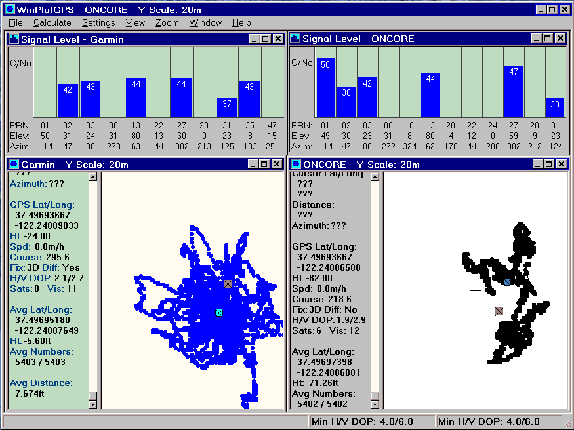Select the gray crossed marker in Garmin plot
This screenshot has height=430, width=574.
pos(228,284)
